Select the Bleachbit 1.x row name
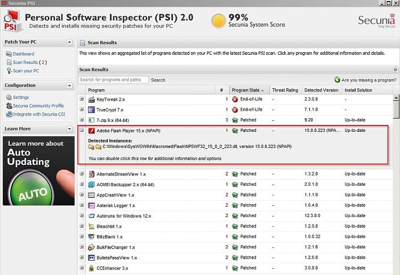Screen dimensions: 400x275 click(x=109, y=227)
